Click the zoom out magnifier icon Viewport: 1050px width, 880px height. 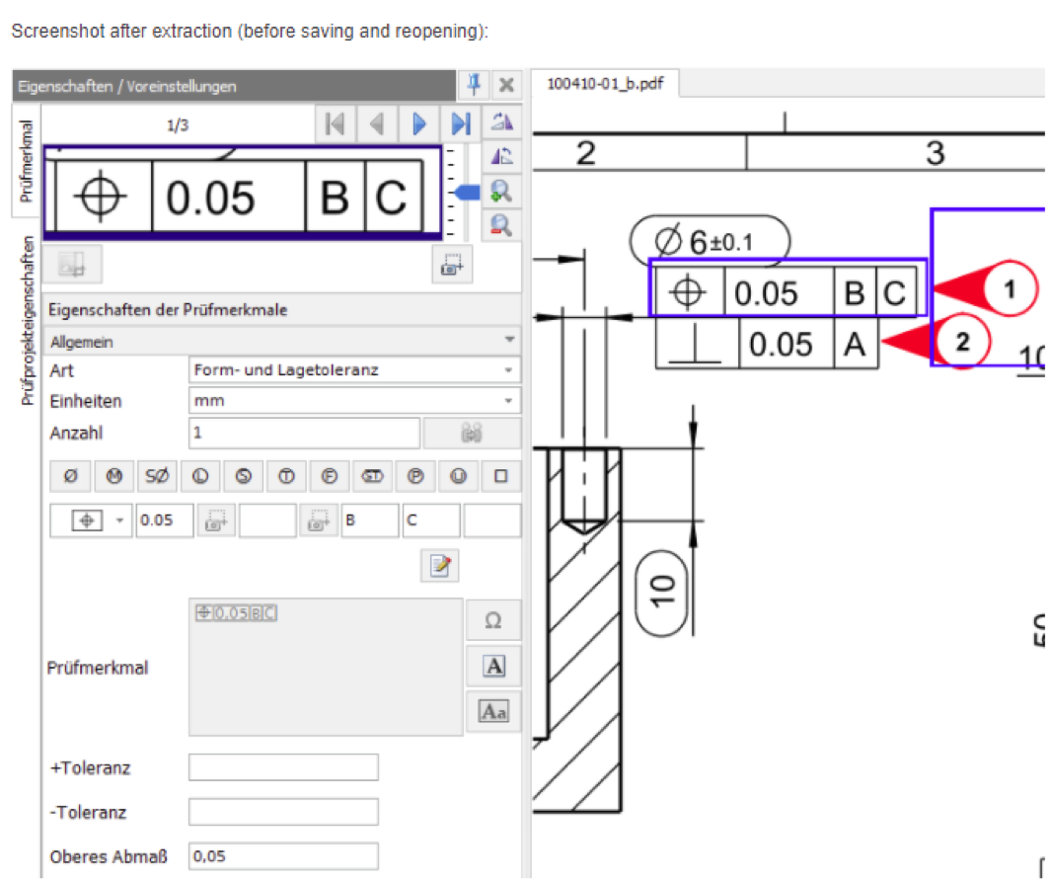tap(501, 225)
